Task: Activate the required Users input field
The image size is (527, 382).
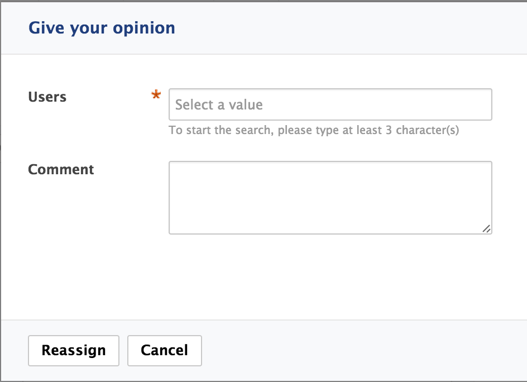Action: [x=330, y=104]
